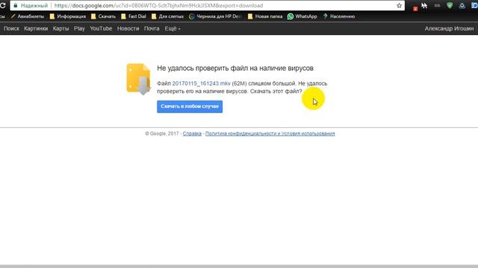Viewport: 478px width, 268px height.
Task: Open the Для слепых bookmarks folder
Action: click(x=167, y=16)
